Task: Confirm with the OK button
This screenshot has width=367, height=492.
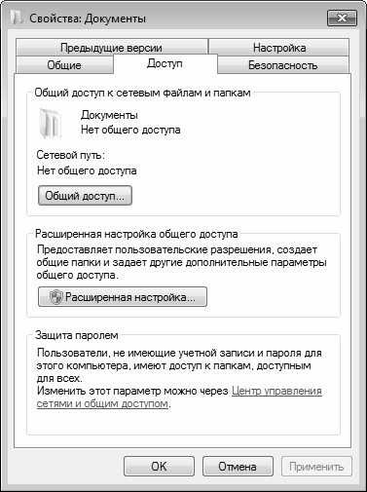Action: 159,467
